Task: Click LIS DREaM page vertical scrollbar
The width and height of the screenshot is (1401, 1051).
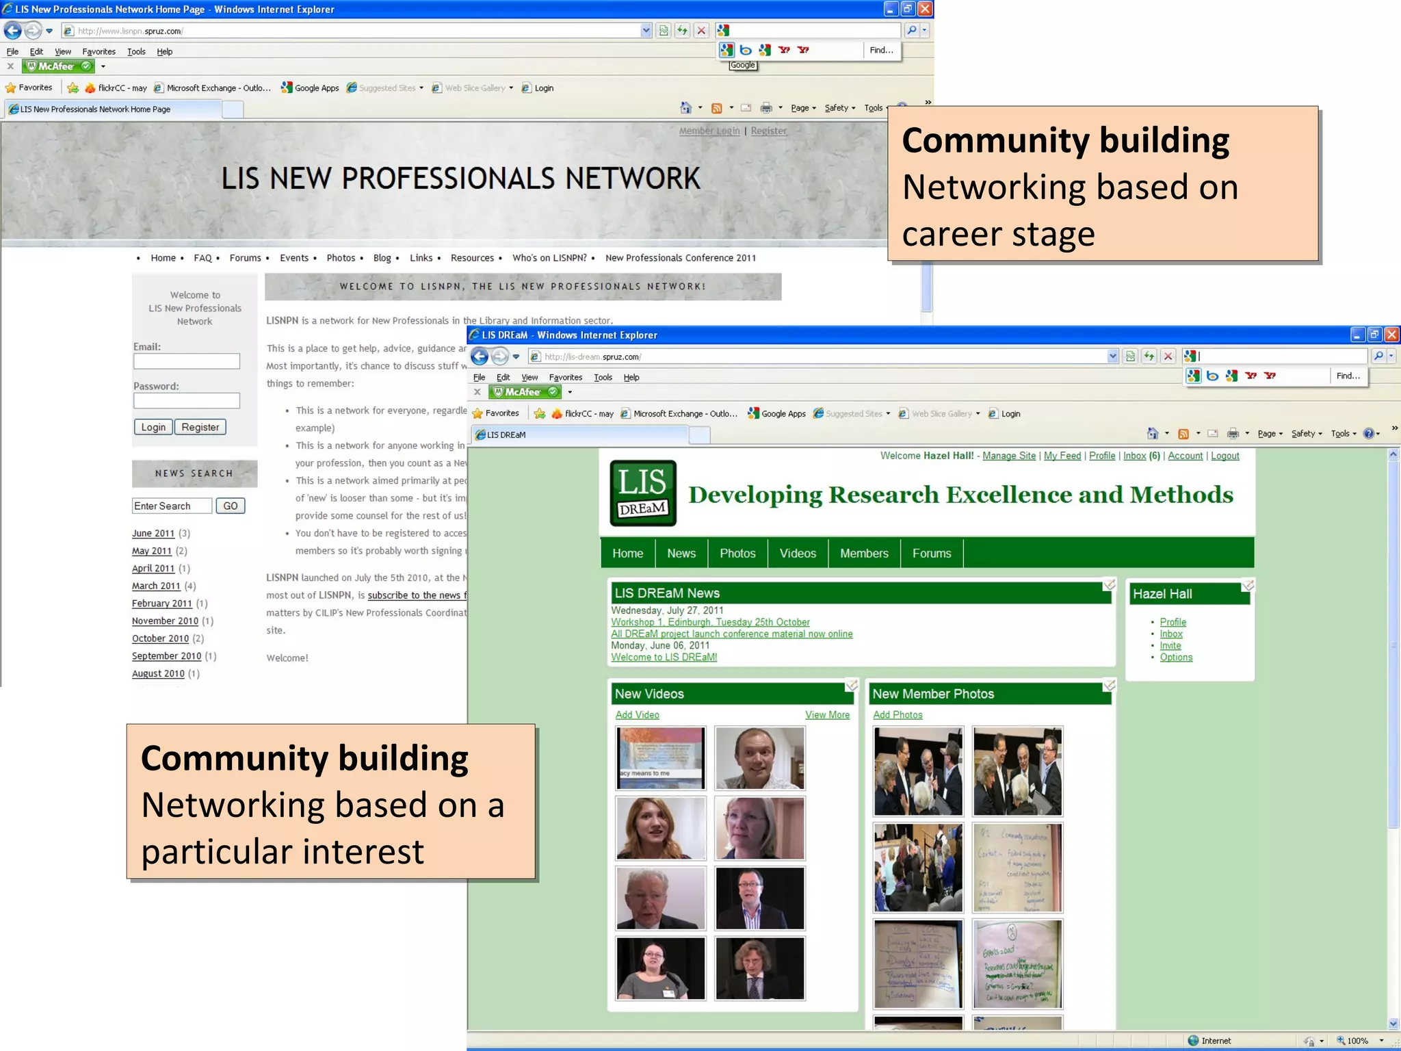Action: click(x=1393, y=643)
